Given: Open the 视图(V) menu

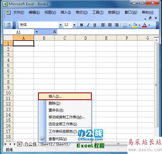Looking at the screenshot, I should 50,12.
